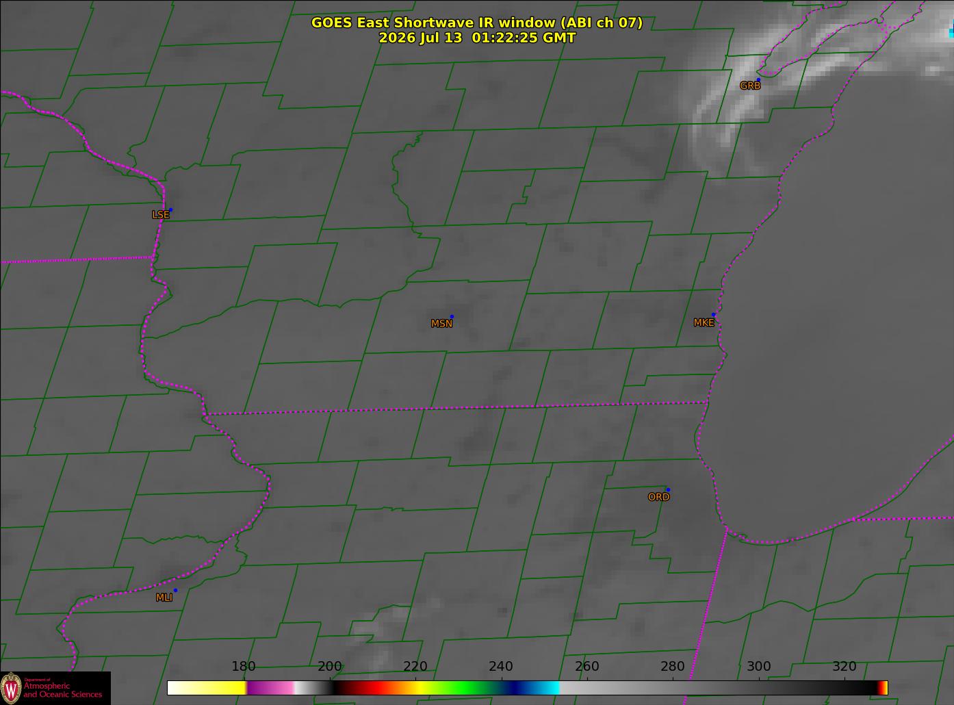
Task: Click the GOES East Shortwave IR title
Action: click(x=477, y=23)
